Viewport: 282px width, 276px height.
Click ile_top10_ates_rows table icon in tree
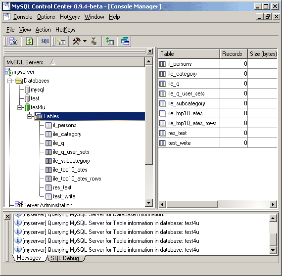(x=48, y=179)
